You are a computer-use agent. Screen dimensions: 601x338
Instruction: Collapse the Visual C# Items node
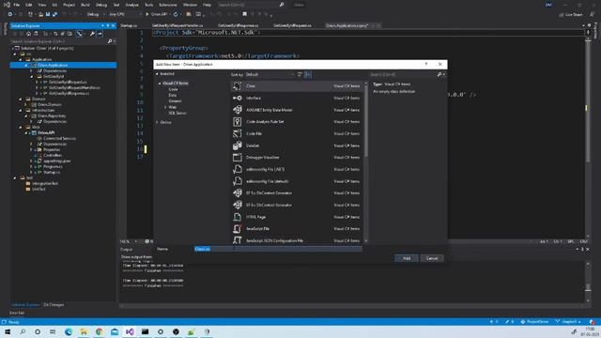(x=160, y=84)
